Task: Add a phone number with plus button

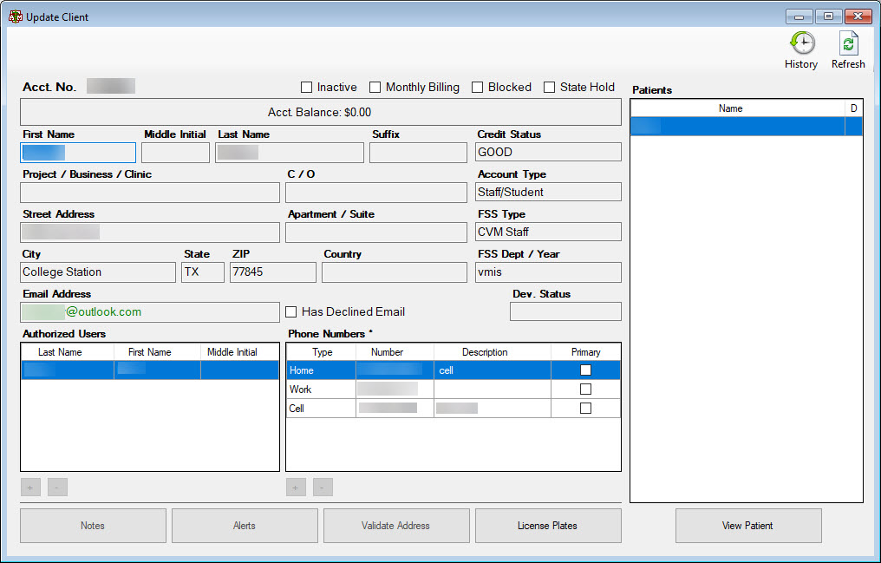Action: pyautogui.click(x=296, y=488)
